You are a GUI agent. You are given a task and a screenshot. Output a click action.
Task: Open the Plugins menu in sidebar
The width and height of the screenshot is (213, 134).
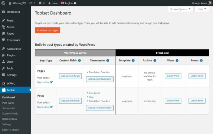[11, 55]
